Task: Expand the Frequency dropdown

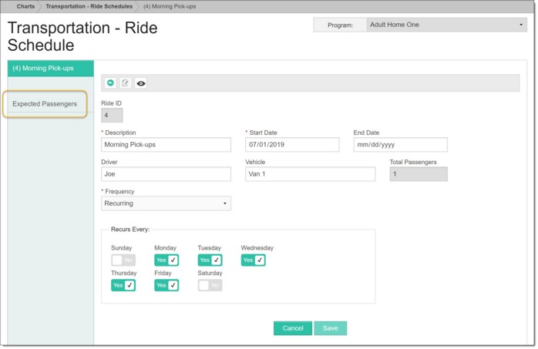Action: 166,203
